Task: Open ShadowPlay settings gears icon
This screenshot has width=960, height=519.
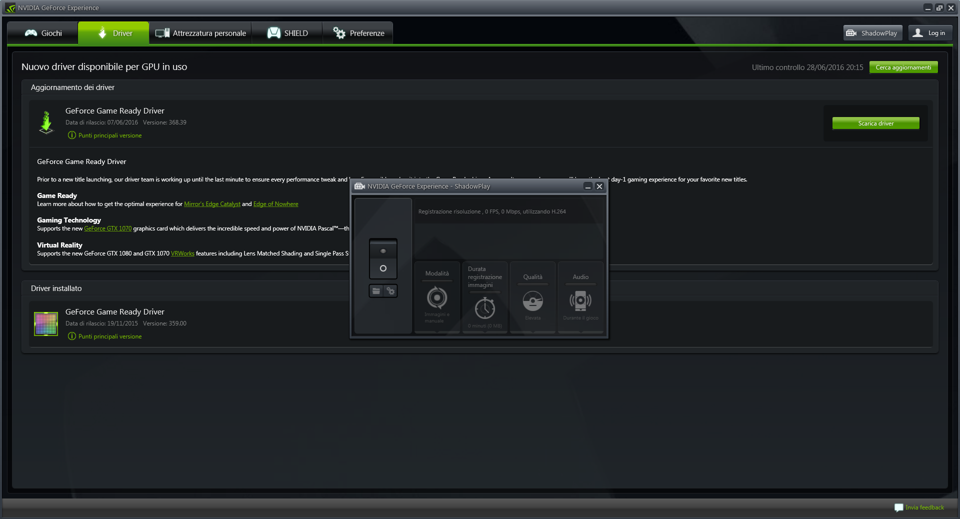Action: coord(390,291)
